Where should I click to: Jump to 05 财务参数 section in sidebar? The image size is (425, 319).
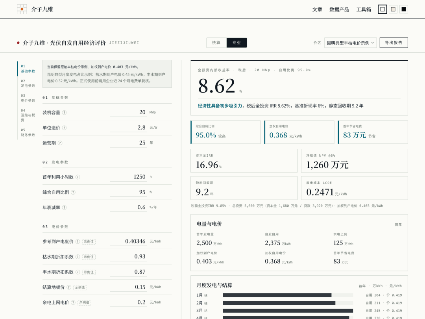click(28, 132)
